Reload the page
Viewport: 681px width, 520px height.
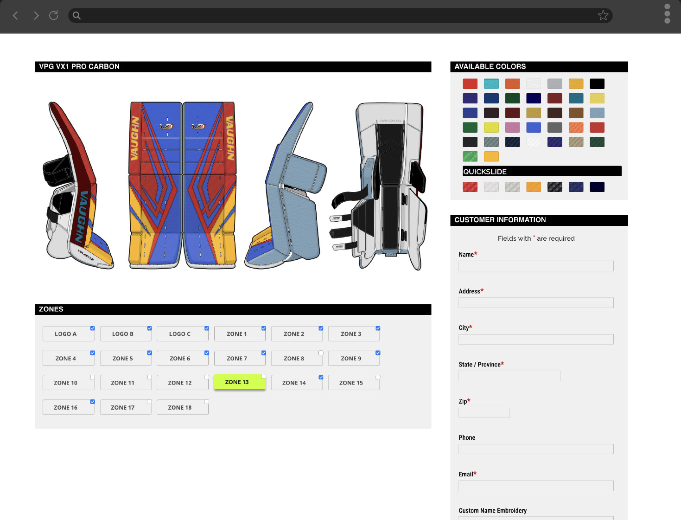pos(54,15)
